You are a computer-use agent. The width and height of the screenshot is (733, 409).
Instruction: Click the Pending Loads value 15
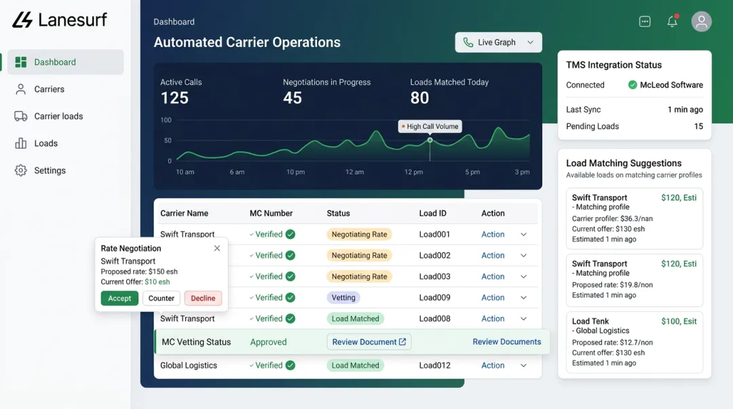pyautogui.click(x=698, y=126)
